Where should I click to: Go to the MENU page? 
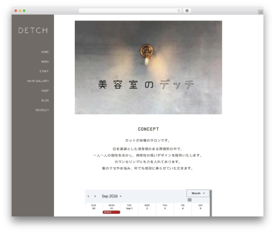[45, 62]
